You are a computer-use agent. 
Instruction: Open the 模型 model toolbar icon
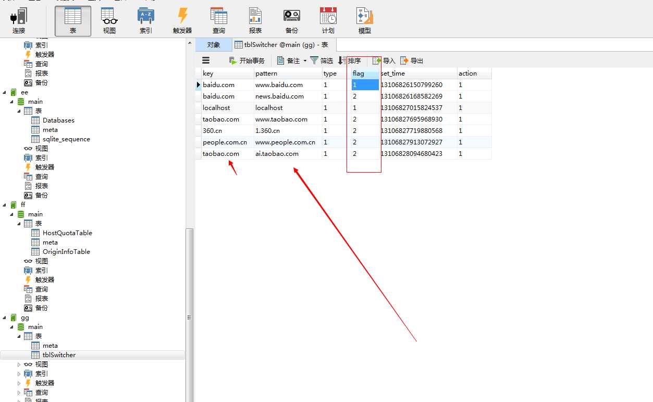click(x=365, y=21)
